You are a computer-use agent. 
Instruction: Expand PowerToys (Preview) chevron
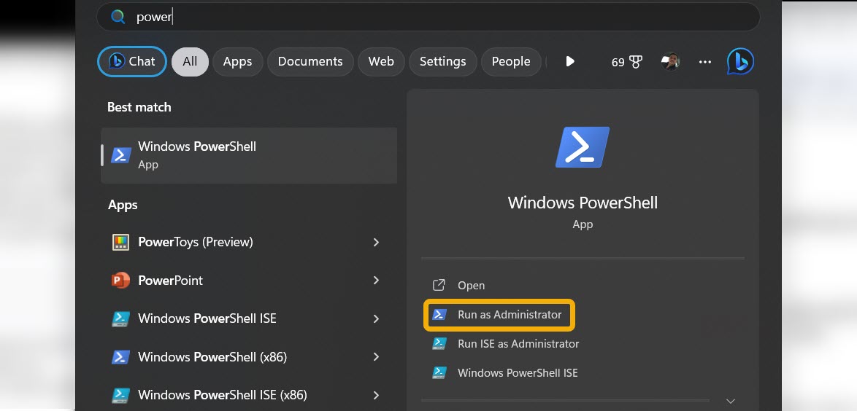(x=376, y=242)
